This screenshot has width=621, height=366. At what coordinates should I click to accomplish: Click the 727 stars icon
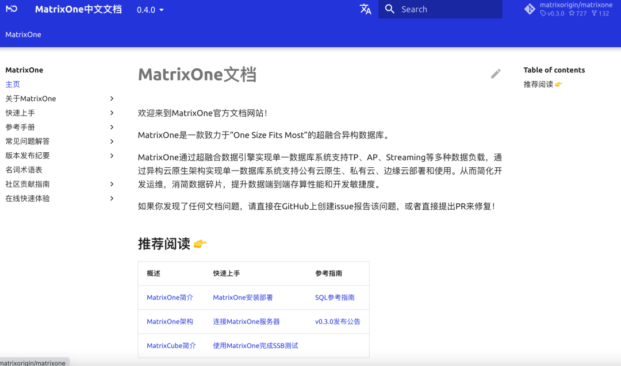(x=572, y=13)
